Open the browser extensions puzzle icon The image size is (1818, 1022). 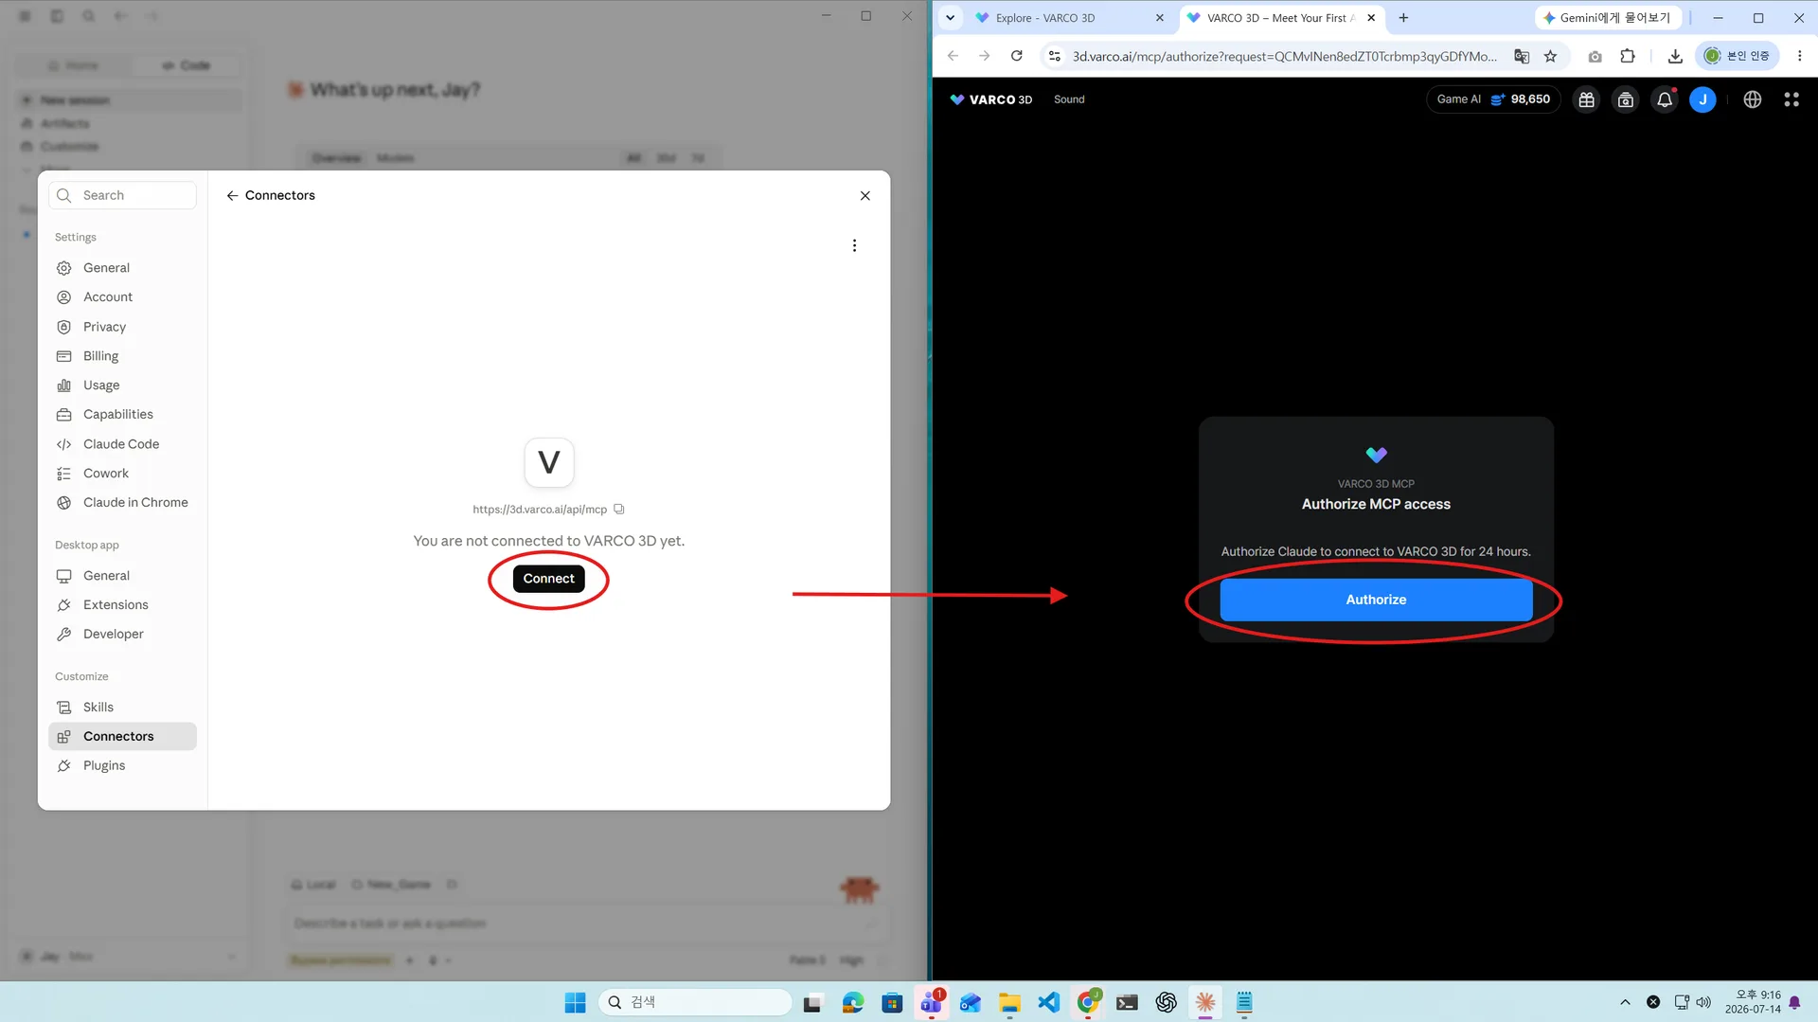pos(1627,56)
